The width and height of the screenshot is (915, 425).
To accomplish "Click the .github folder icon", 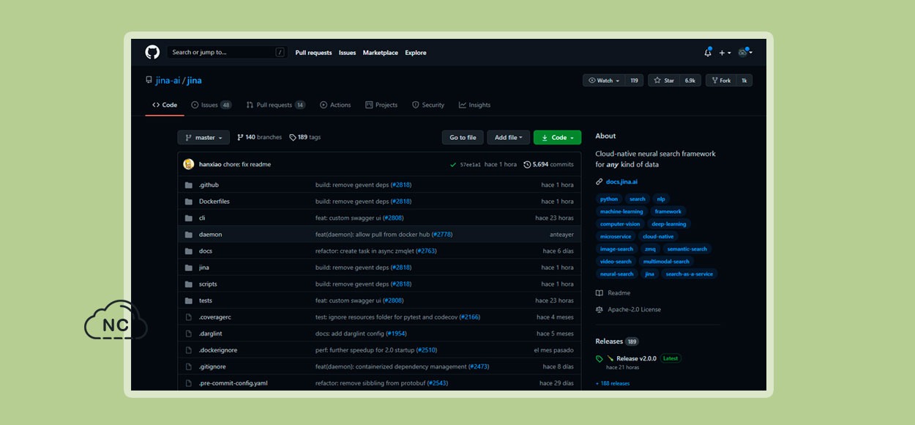I will coord(189,185).
